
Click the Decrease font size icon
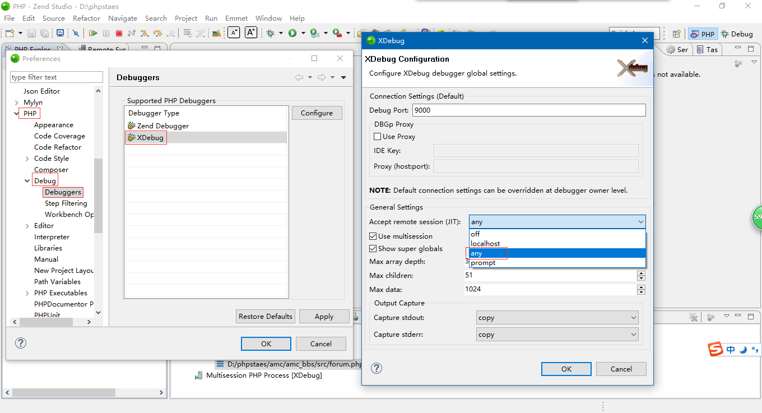pos(234,33)
